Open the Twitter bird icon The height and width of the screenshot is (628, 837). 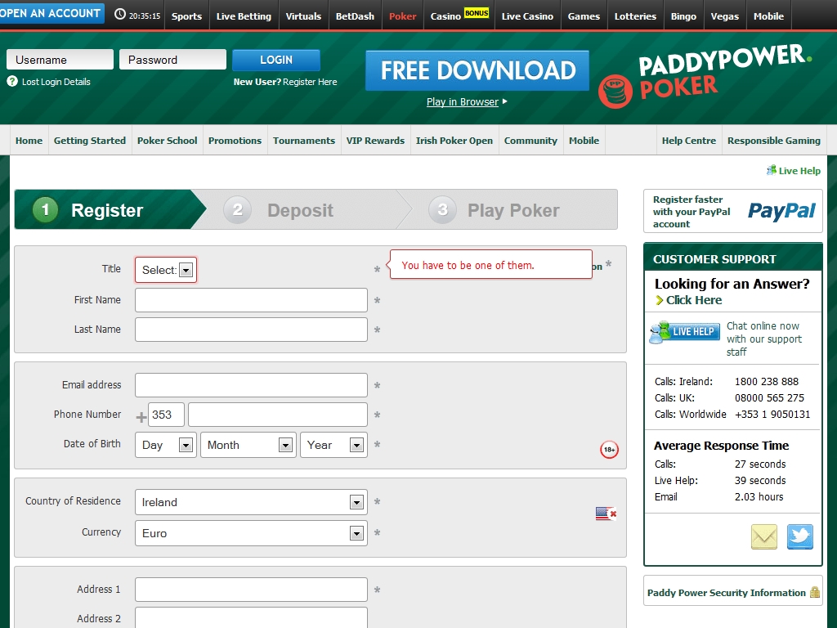point(800,537)
